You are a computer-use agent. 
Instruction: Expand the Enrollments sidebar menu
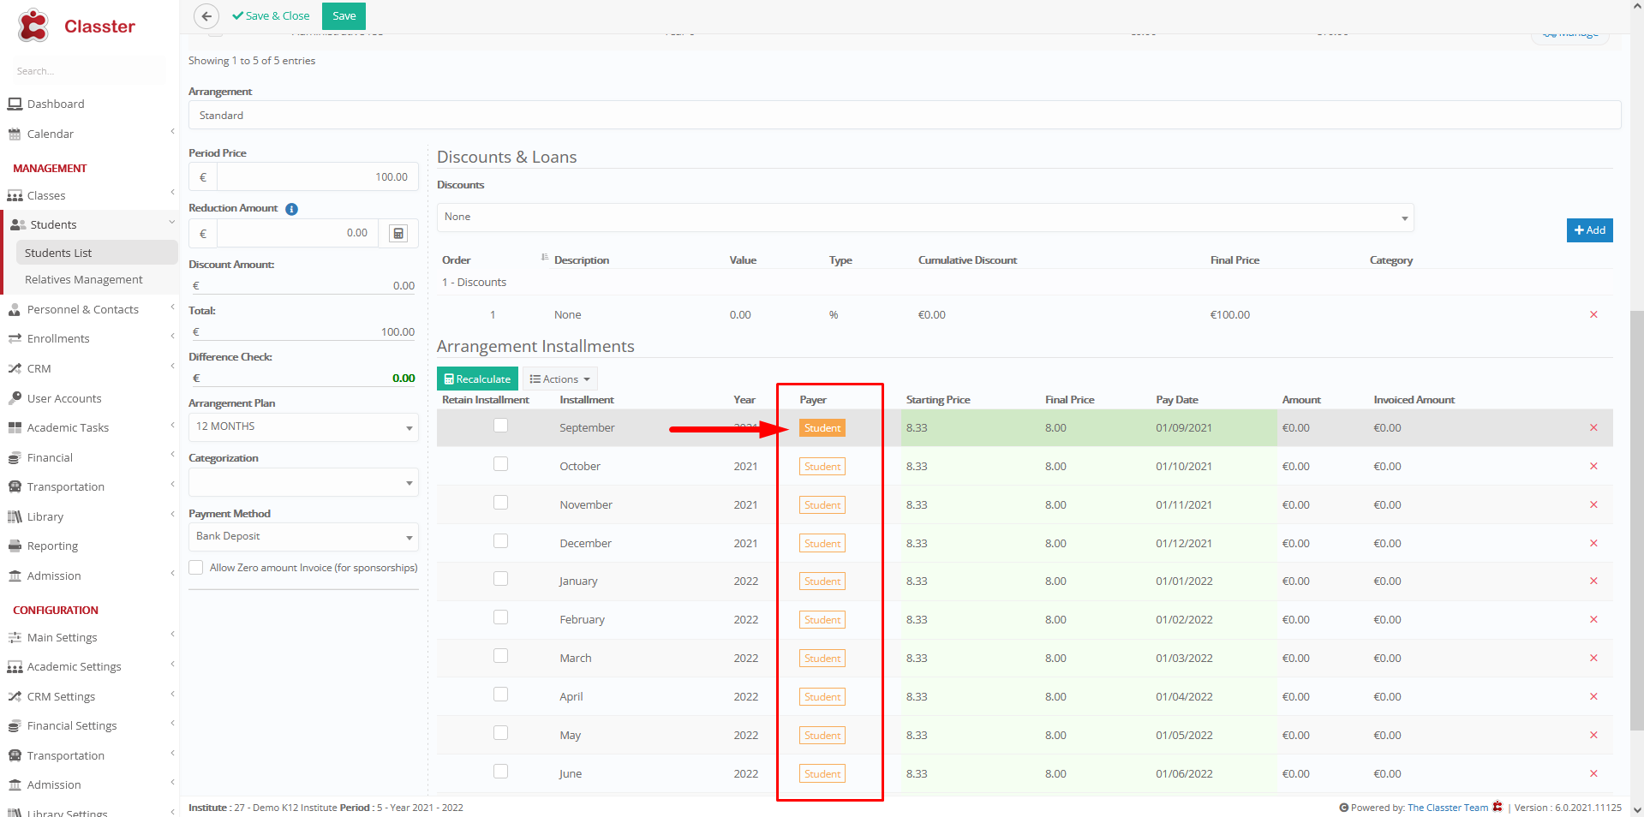tap(89, 338)
